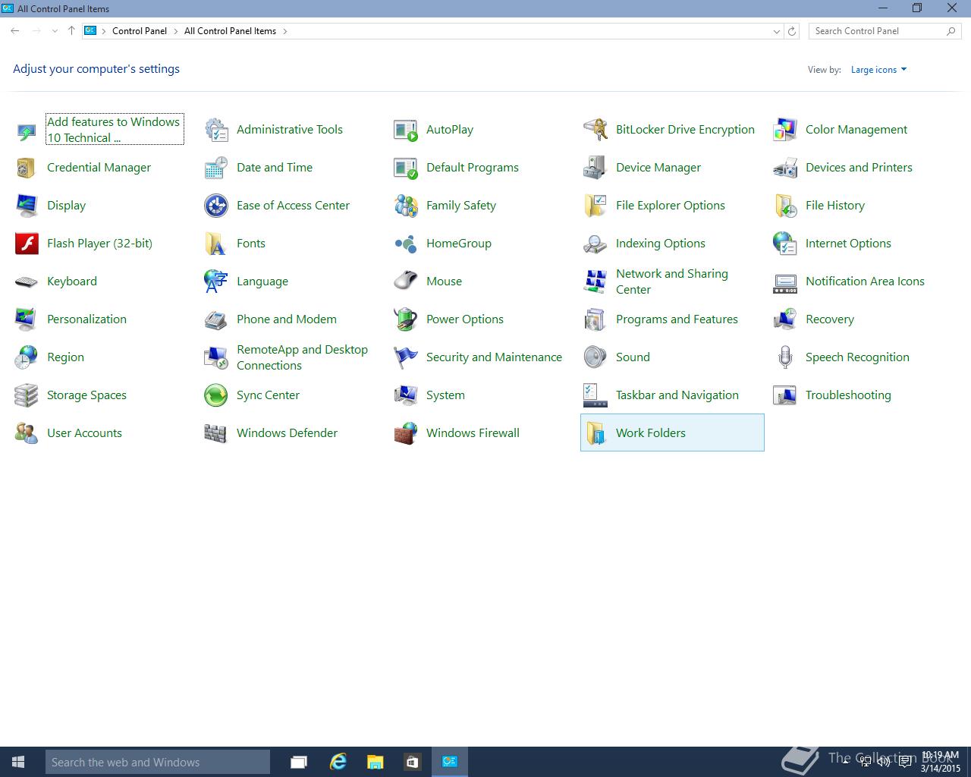The height and width of the screenshot is (777, 971).
Task: Open the System link
Action: click(445, 395)
